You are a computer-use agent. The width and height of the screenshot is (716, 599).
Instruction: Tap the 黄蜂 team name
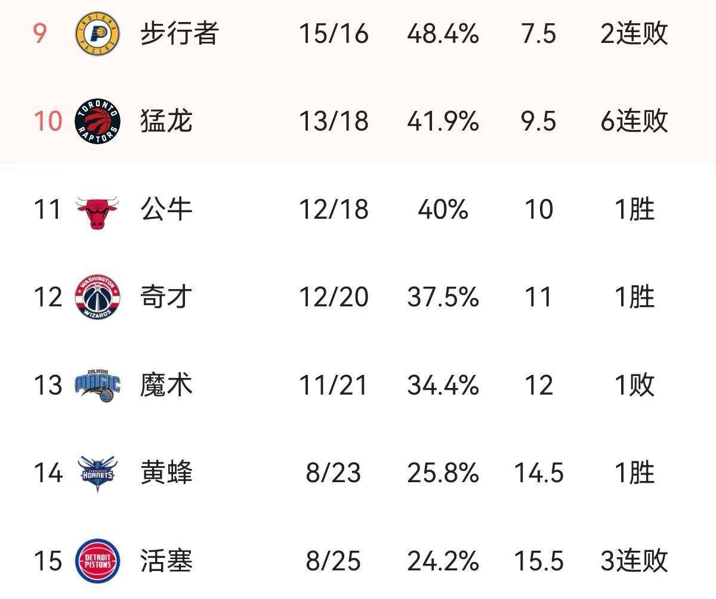[166, 473]
